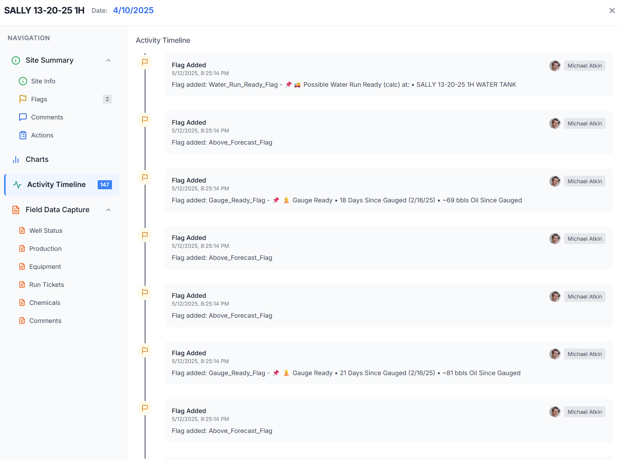Open the Run Tickets entry
The image size is (619, 460).
47,284
